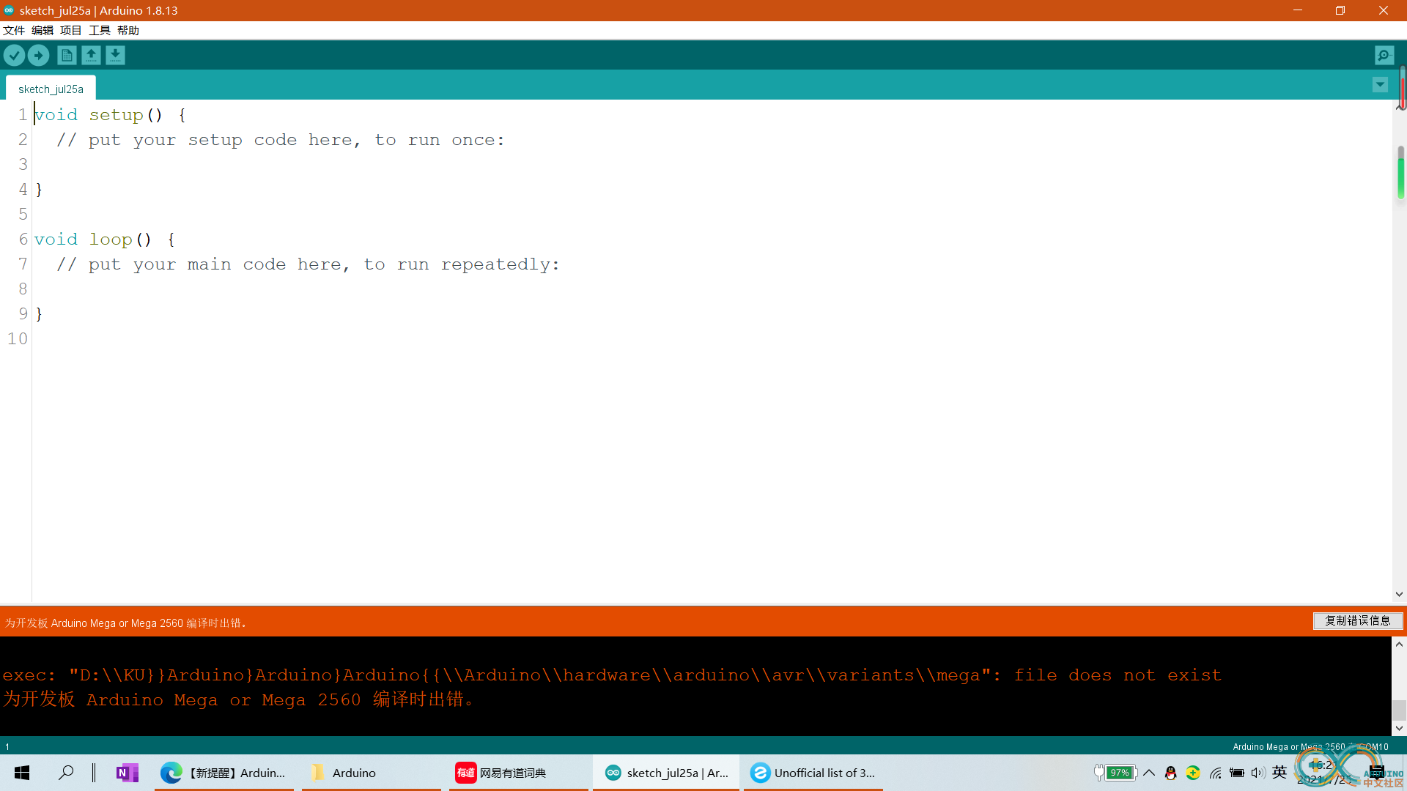
Task: Open 'Unofficial list of 3...' browser taskbar item
Action: pos(813,773)
